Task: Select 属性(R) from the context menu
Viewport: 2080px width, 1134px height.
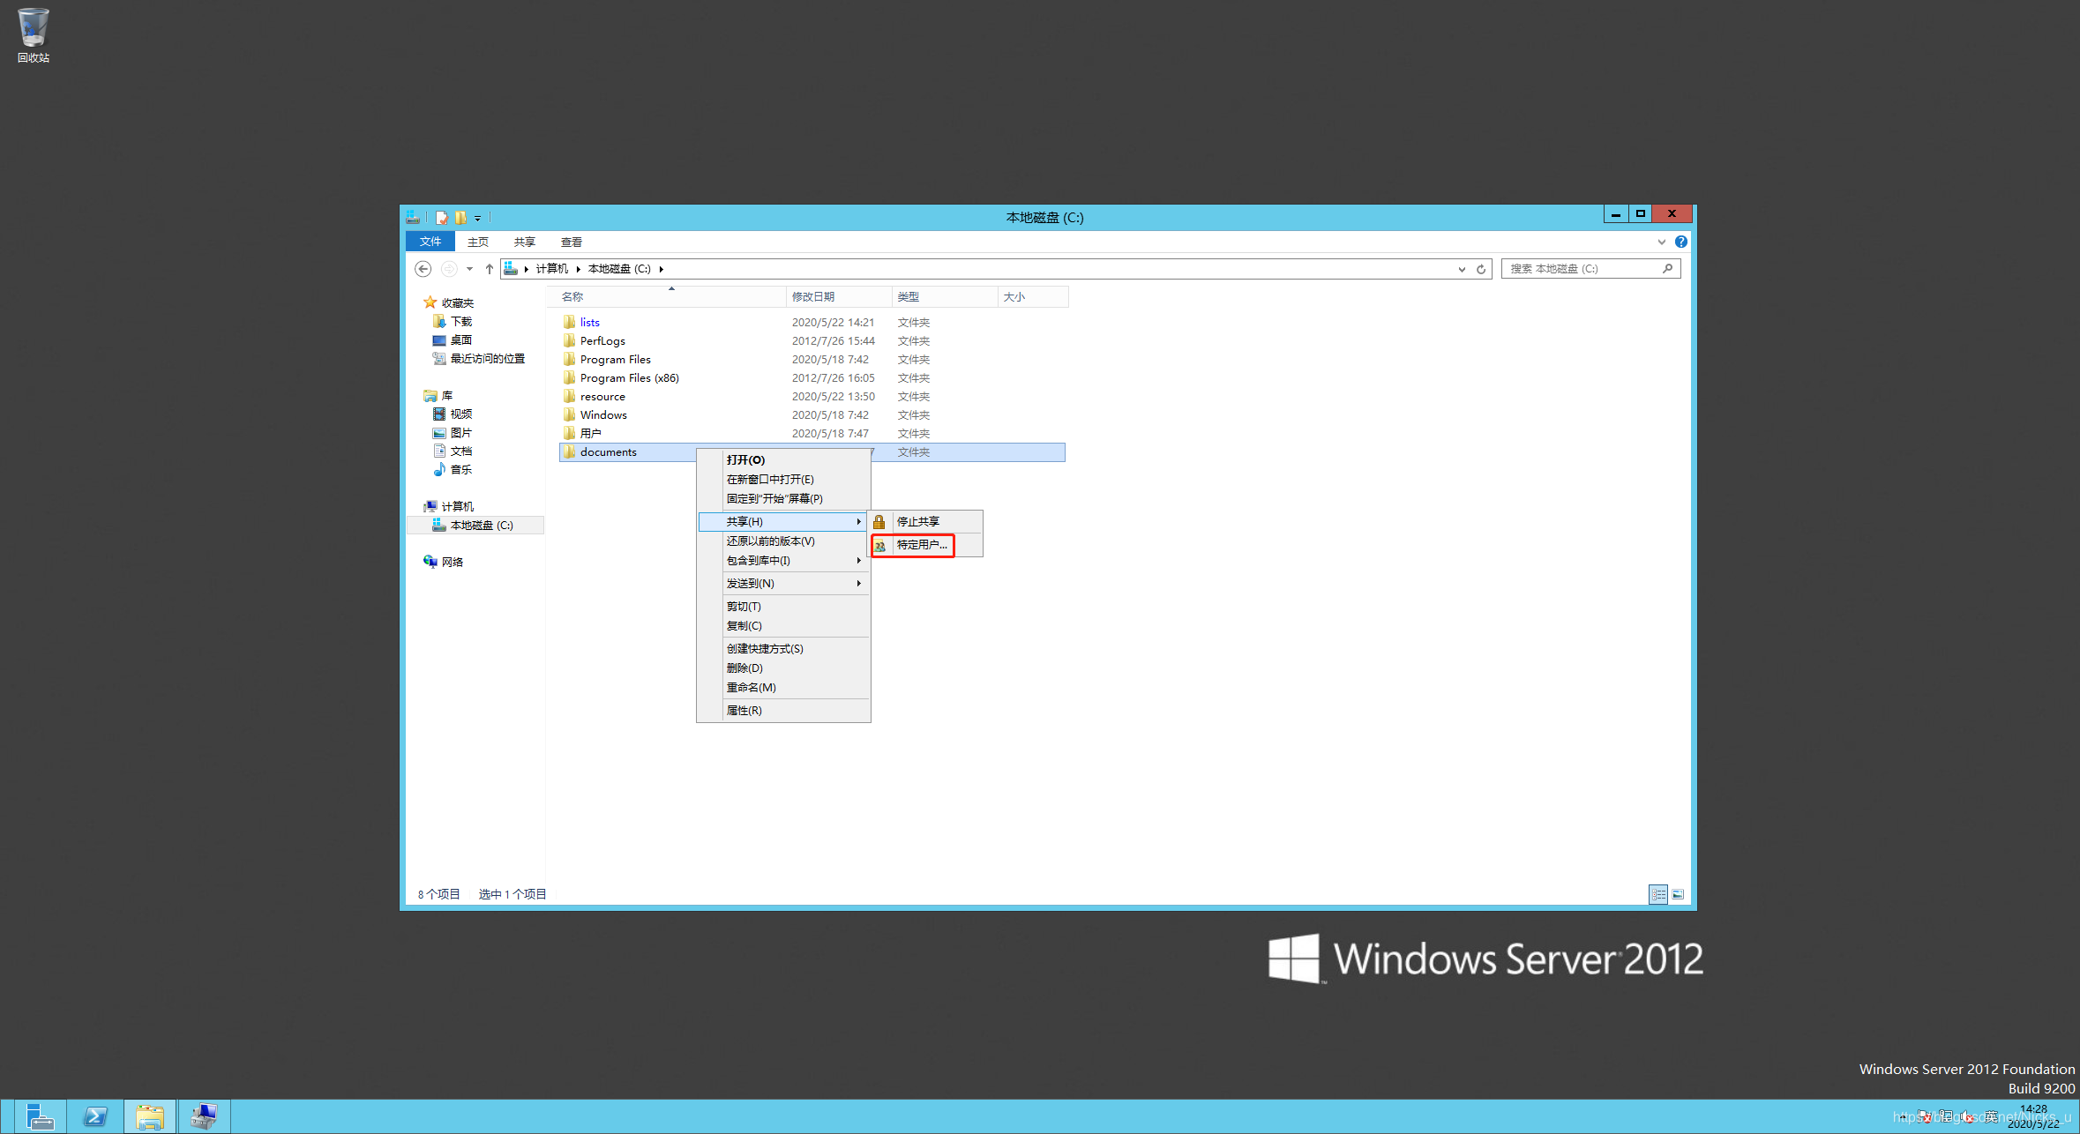Action: pyautogui.click(x=744, y=710)
